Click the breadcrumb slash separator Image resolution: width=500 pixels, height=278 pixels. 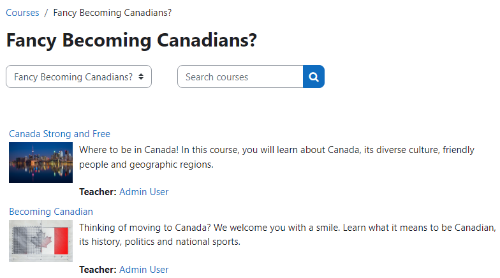pos(47,13)
